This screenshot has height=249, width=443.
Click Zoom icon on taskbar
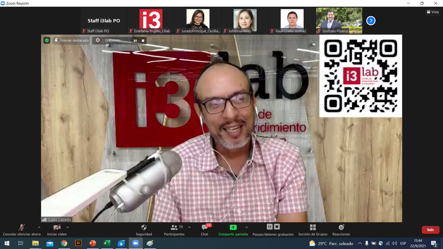pos(135,243)
